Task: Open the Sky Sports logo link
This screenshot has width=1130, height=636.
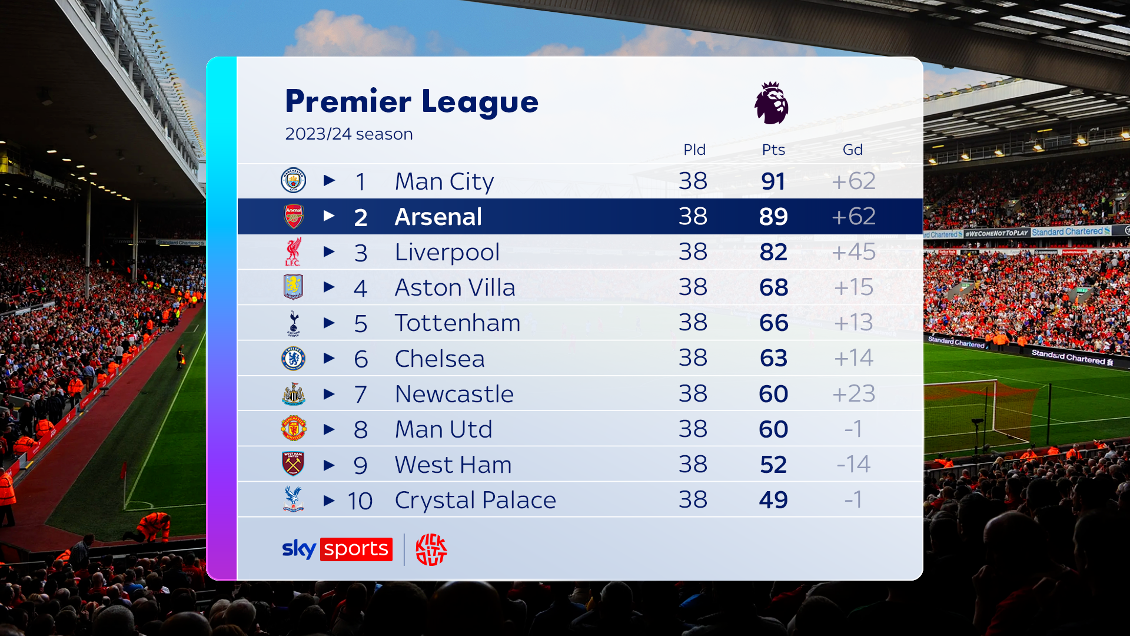Action: click(x=337, y=549)
